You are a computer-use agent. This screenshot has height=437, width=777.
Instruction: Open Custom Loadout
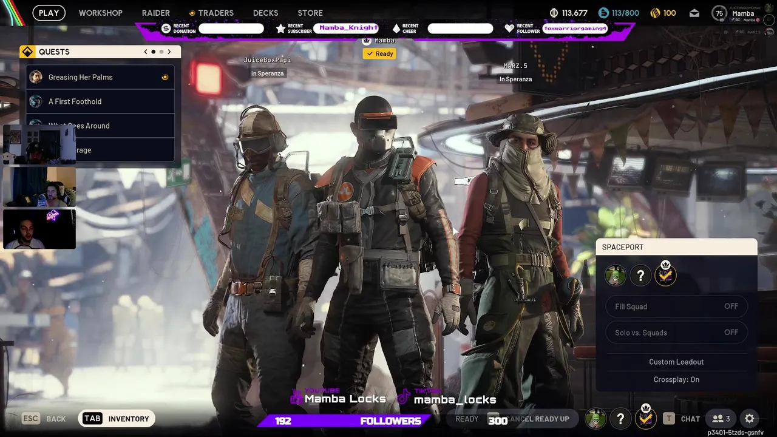676,362
